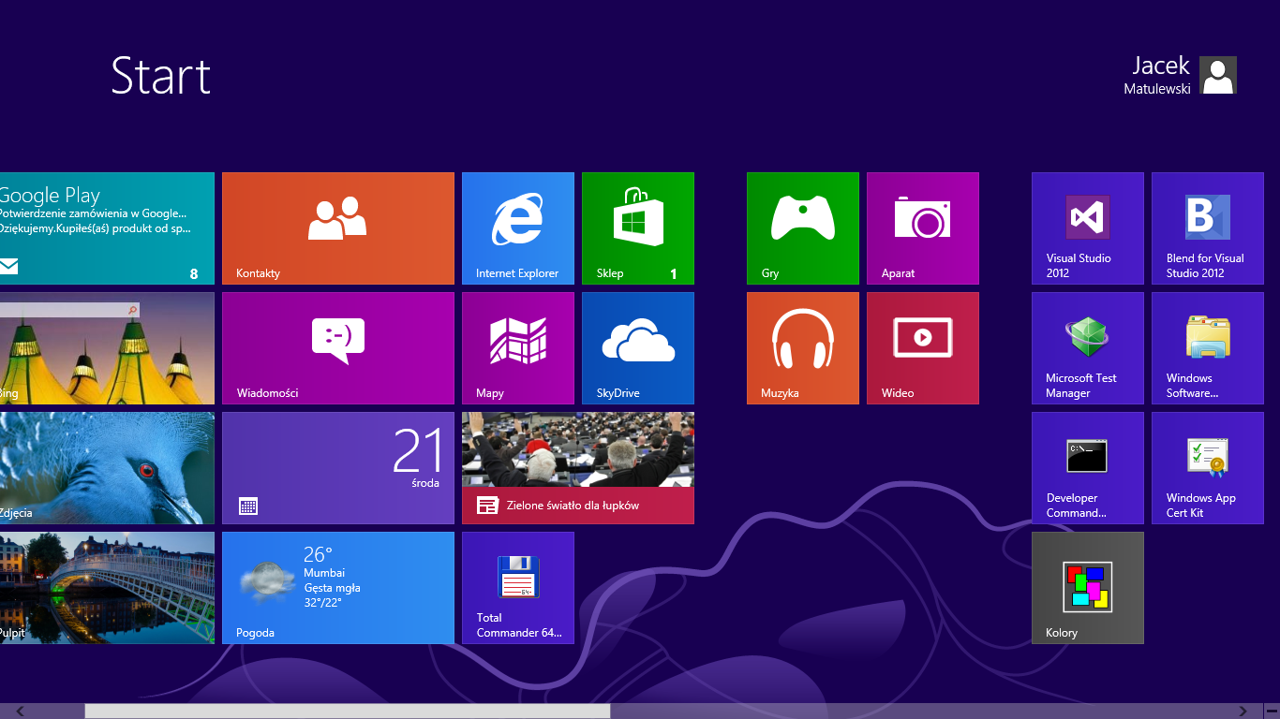1280x719 pixels.
Task: Launch Microsoft Test Manager tile
Action: 1088,348
